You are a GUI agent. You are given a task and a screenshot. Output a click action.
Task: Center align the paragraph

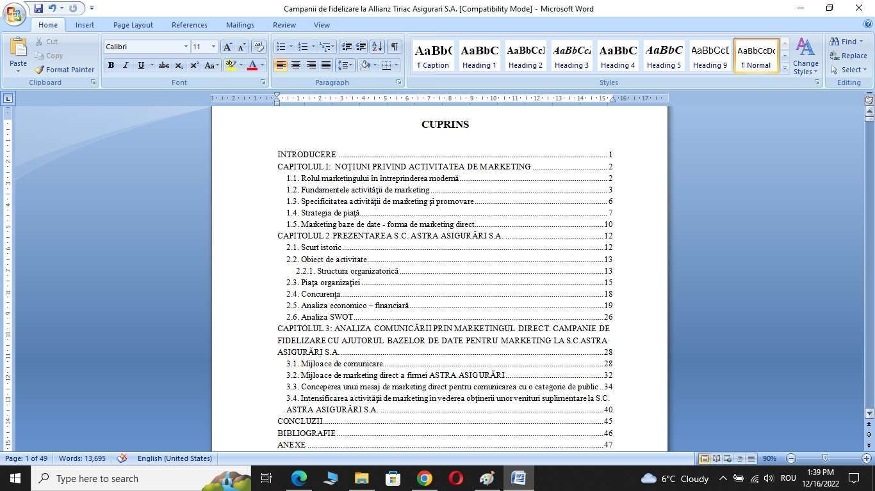(x=296, y=65)
